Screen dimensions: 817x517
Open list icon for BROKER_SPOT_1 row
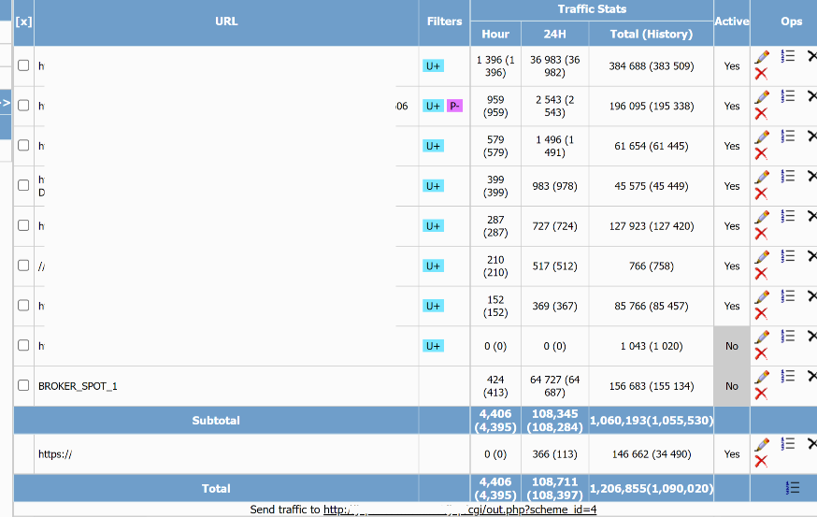(788, 376)
